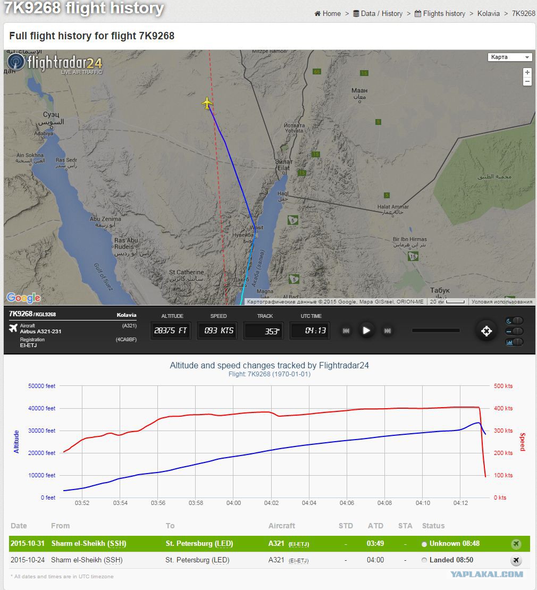Toggle the dashed route line switch
537x590 pixels.
click(x=515, y=331)
